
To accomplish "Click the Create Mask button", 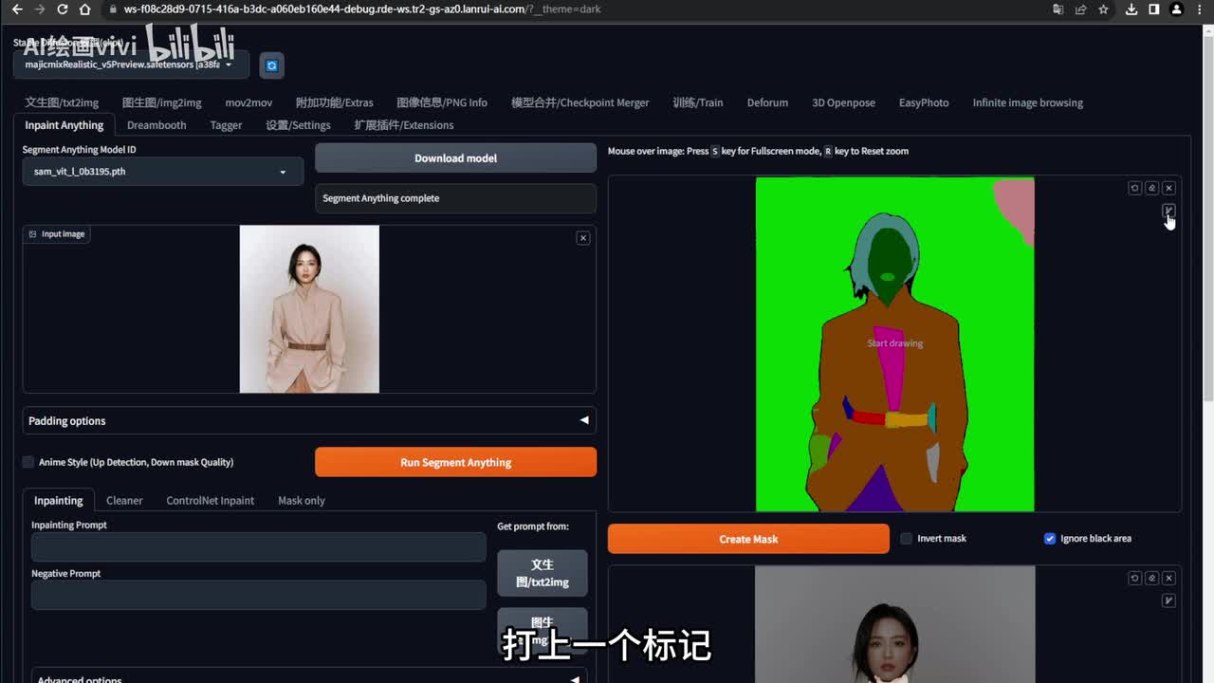I will point(748,539).
